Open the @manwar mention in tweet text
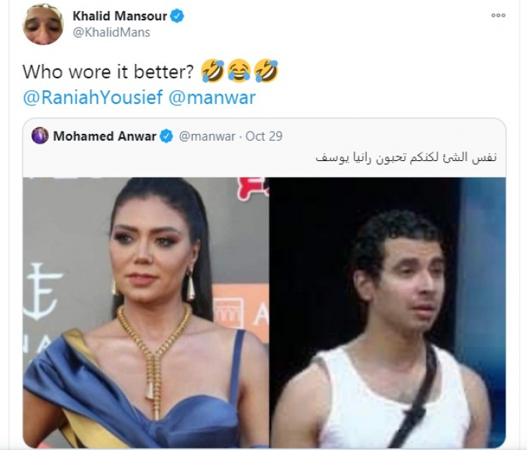The height and width of the screenshot is (450, 527). point(212,97)
